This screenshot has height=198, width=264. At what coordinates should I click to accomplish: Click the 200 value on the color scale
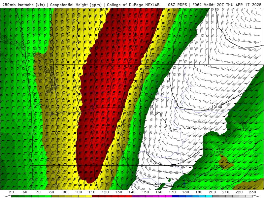click(x=213, y=192)
